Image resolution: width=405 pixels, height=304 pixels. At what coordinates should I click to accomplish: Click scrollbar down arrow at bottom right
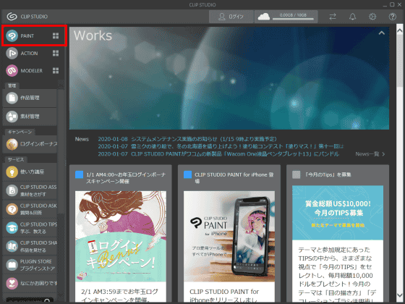point(399,295)
